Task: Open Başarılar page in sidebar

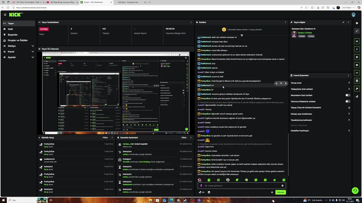Action: (x=19, y=35)
